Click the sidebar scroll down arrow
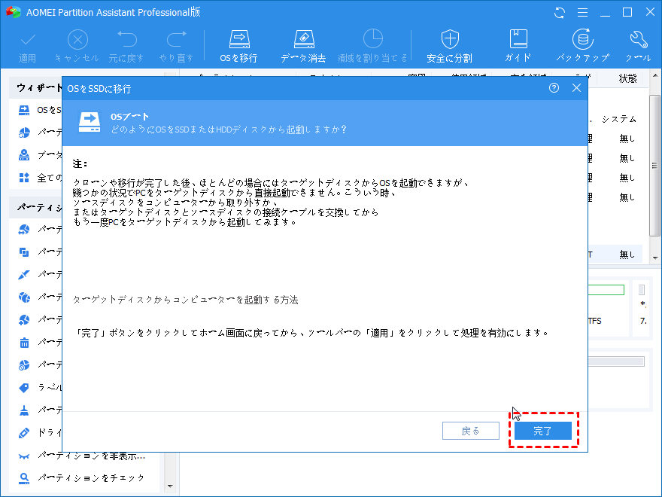Screen dimensions: 662x497 click(170, 486)
